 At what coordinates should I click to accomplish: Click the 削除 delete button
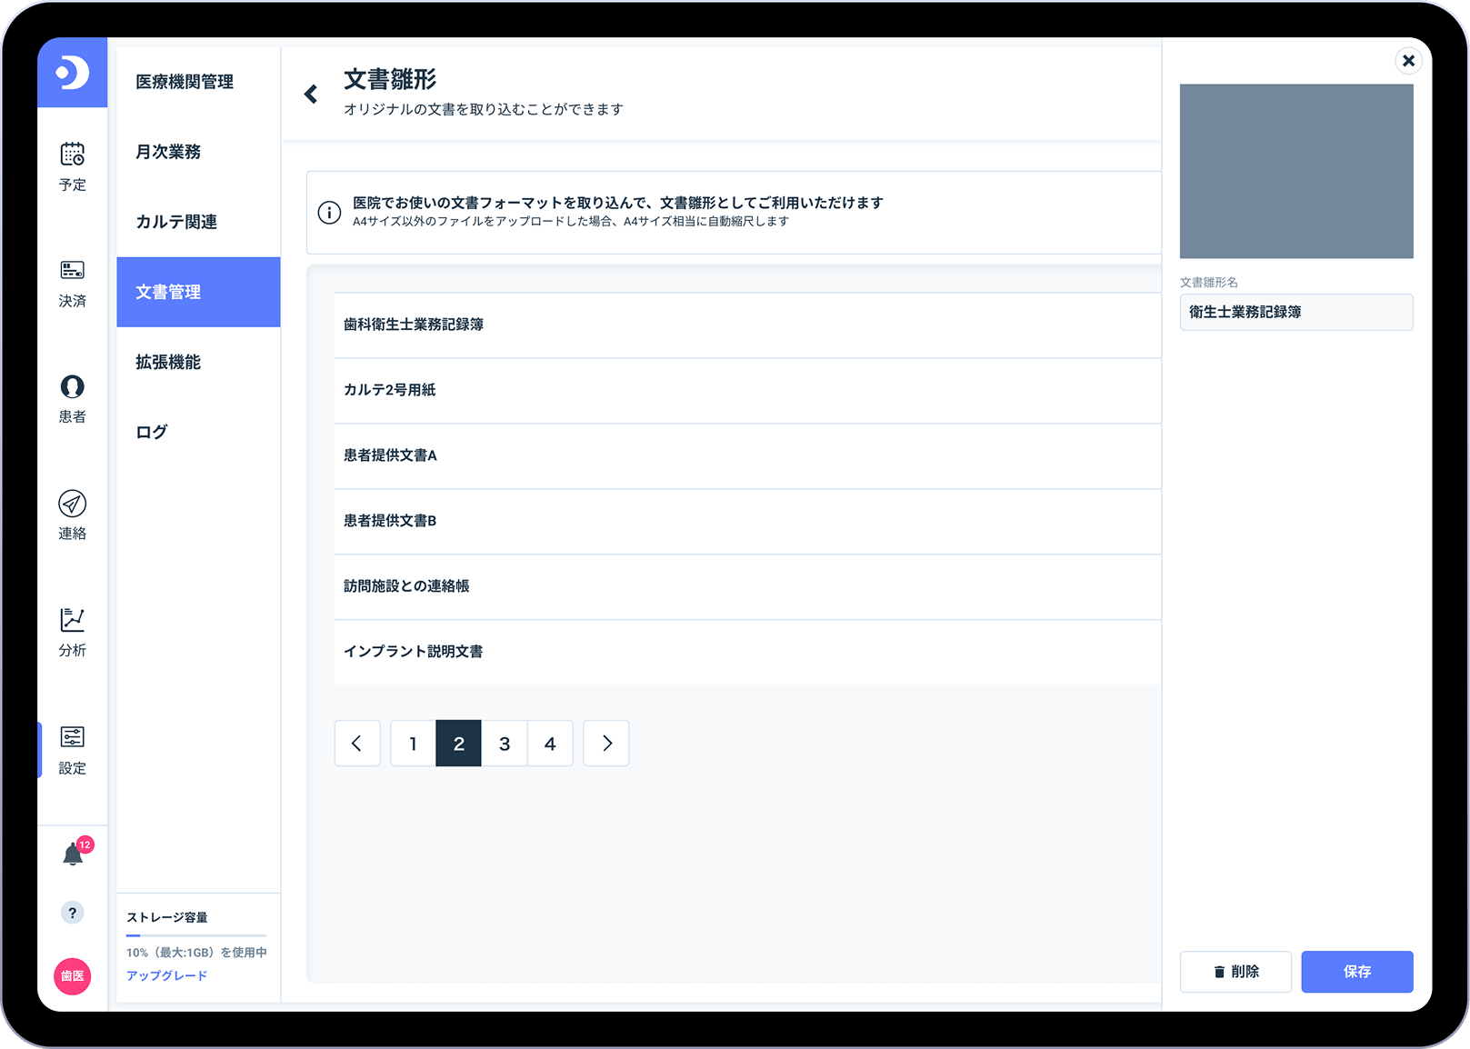(x=1235, y=972)
